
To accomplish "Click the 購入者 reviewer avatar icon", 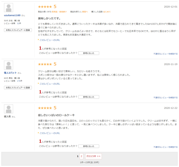I will [x=9, y=109].
